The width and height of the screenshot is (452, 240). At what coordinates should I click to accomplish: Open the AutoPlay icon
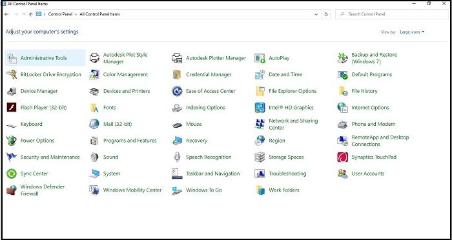pos(260,58)
